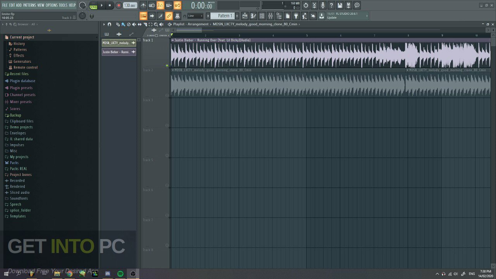Screen dimensions: 496x279
Task: Open the Line snap dropdown
Action: [x=195, y=16]
